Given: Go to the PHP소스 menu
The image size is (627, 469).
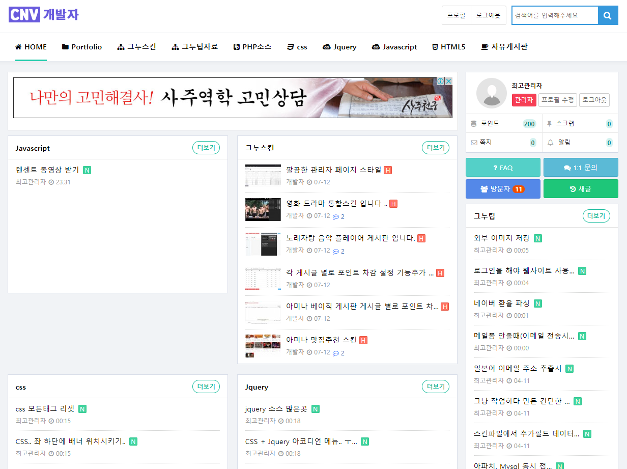Looking at the screenshot, I should click(252, 47).
